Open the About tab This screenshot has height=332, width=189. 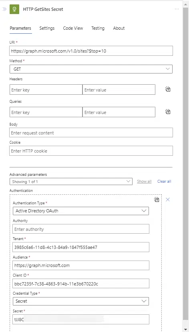[x=119, y=28]
